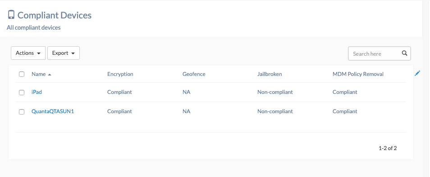
Task: Focus the Search here input field
Action: 375,53
